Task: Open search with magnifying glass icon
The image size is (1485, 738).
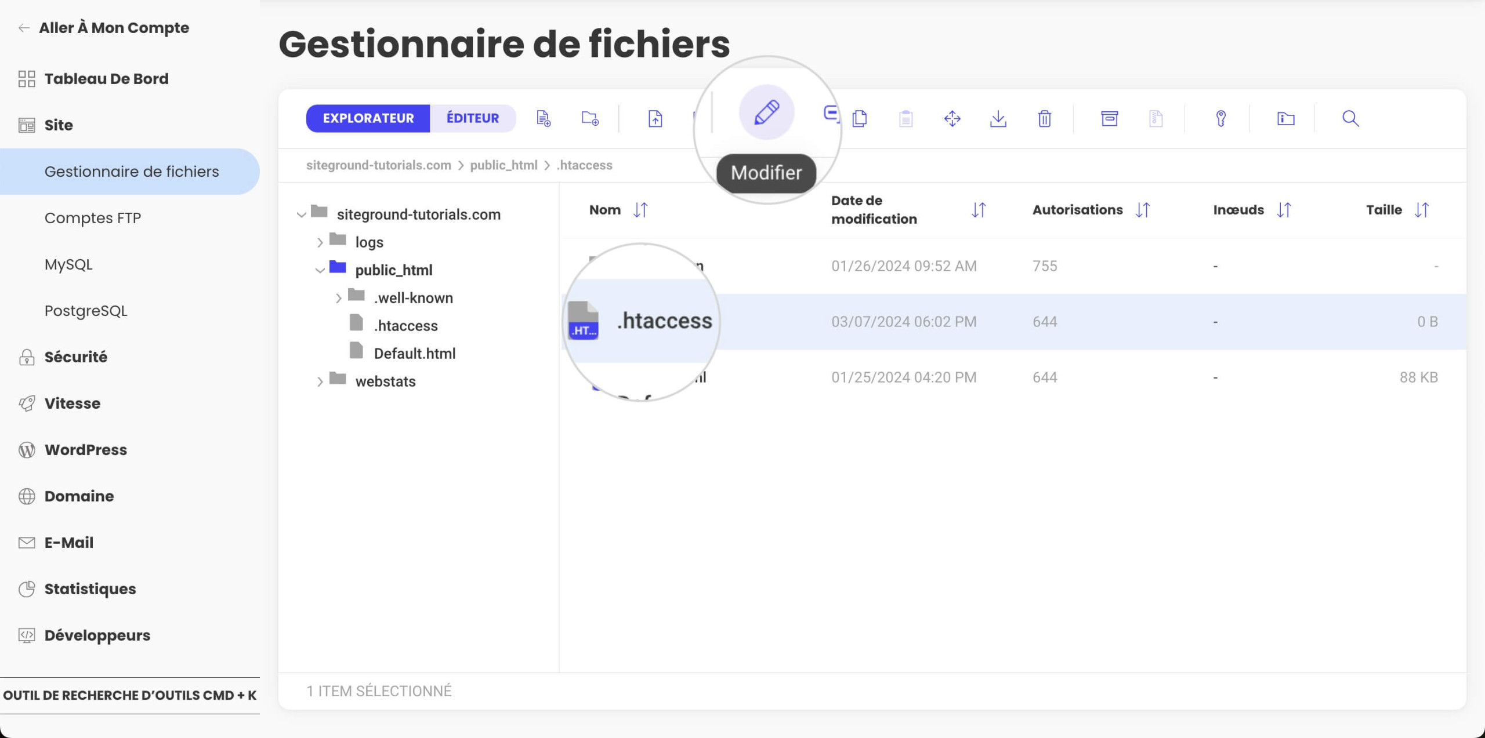Action: tap(1351, 118)
